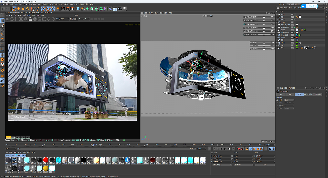This screenshot has height=178, width=328.
Task: Switch to L5 Live Viewer layout tab
Action: coord(23,137)
